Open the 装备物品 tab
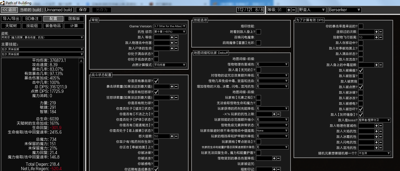This screenshot has height=171, width=400. pyautogui.click(x=53, y=26)
